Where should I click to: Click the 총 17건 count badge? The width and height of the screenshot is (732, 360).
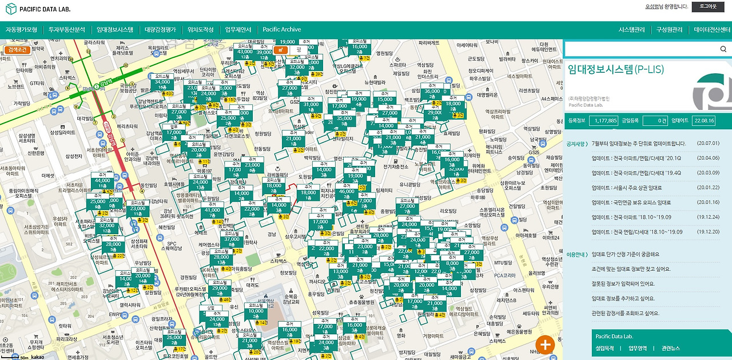tap(180, 349)
